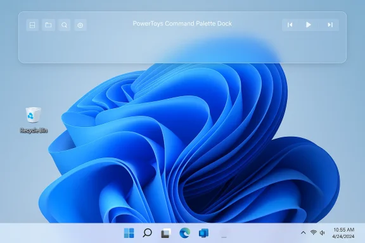Image resolution: width=365 pixels, height=243 pixels.
Task: Open the settings gear icon in the dock
Action: coord(80,25)
